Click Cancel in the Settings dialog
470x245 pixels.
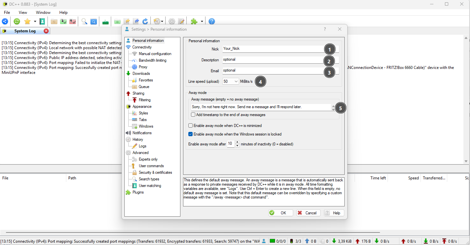pyautogui.click(x=308, y=213)
